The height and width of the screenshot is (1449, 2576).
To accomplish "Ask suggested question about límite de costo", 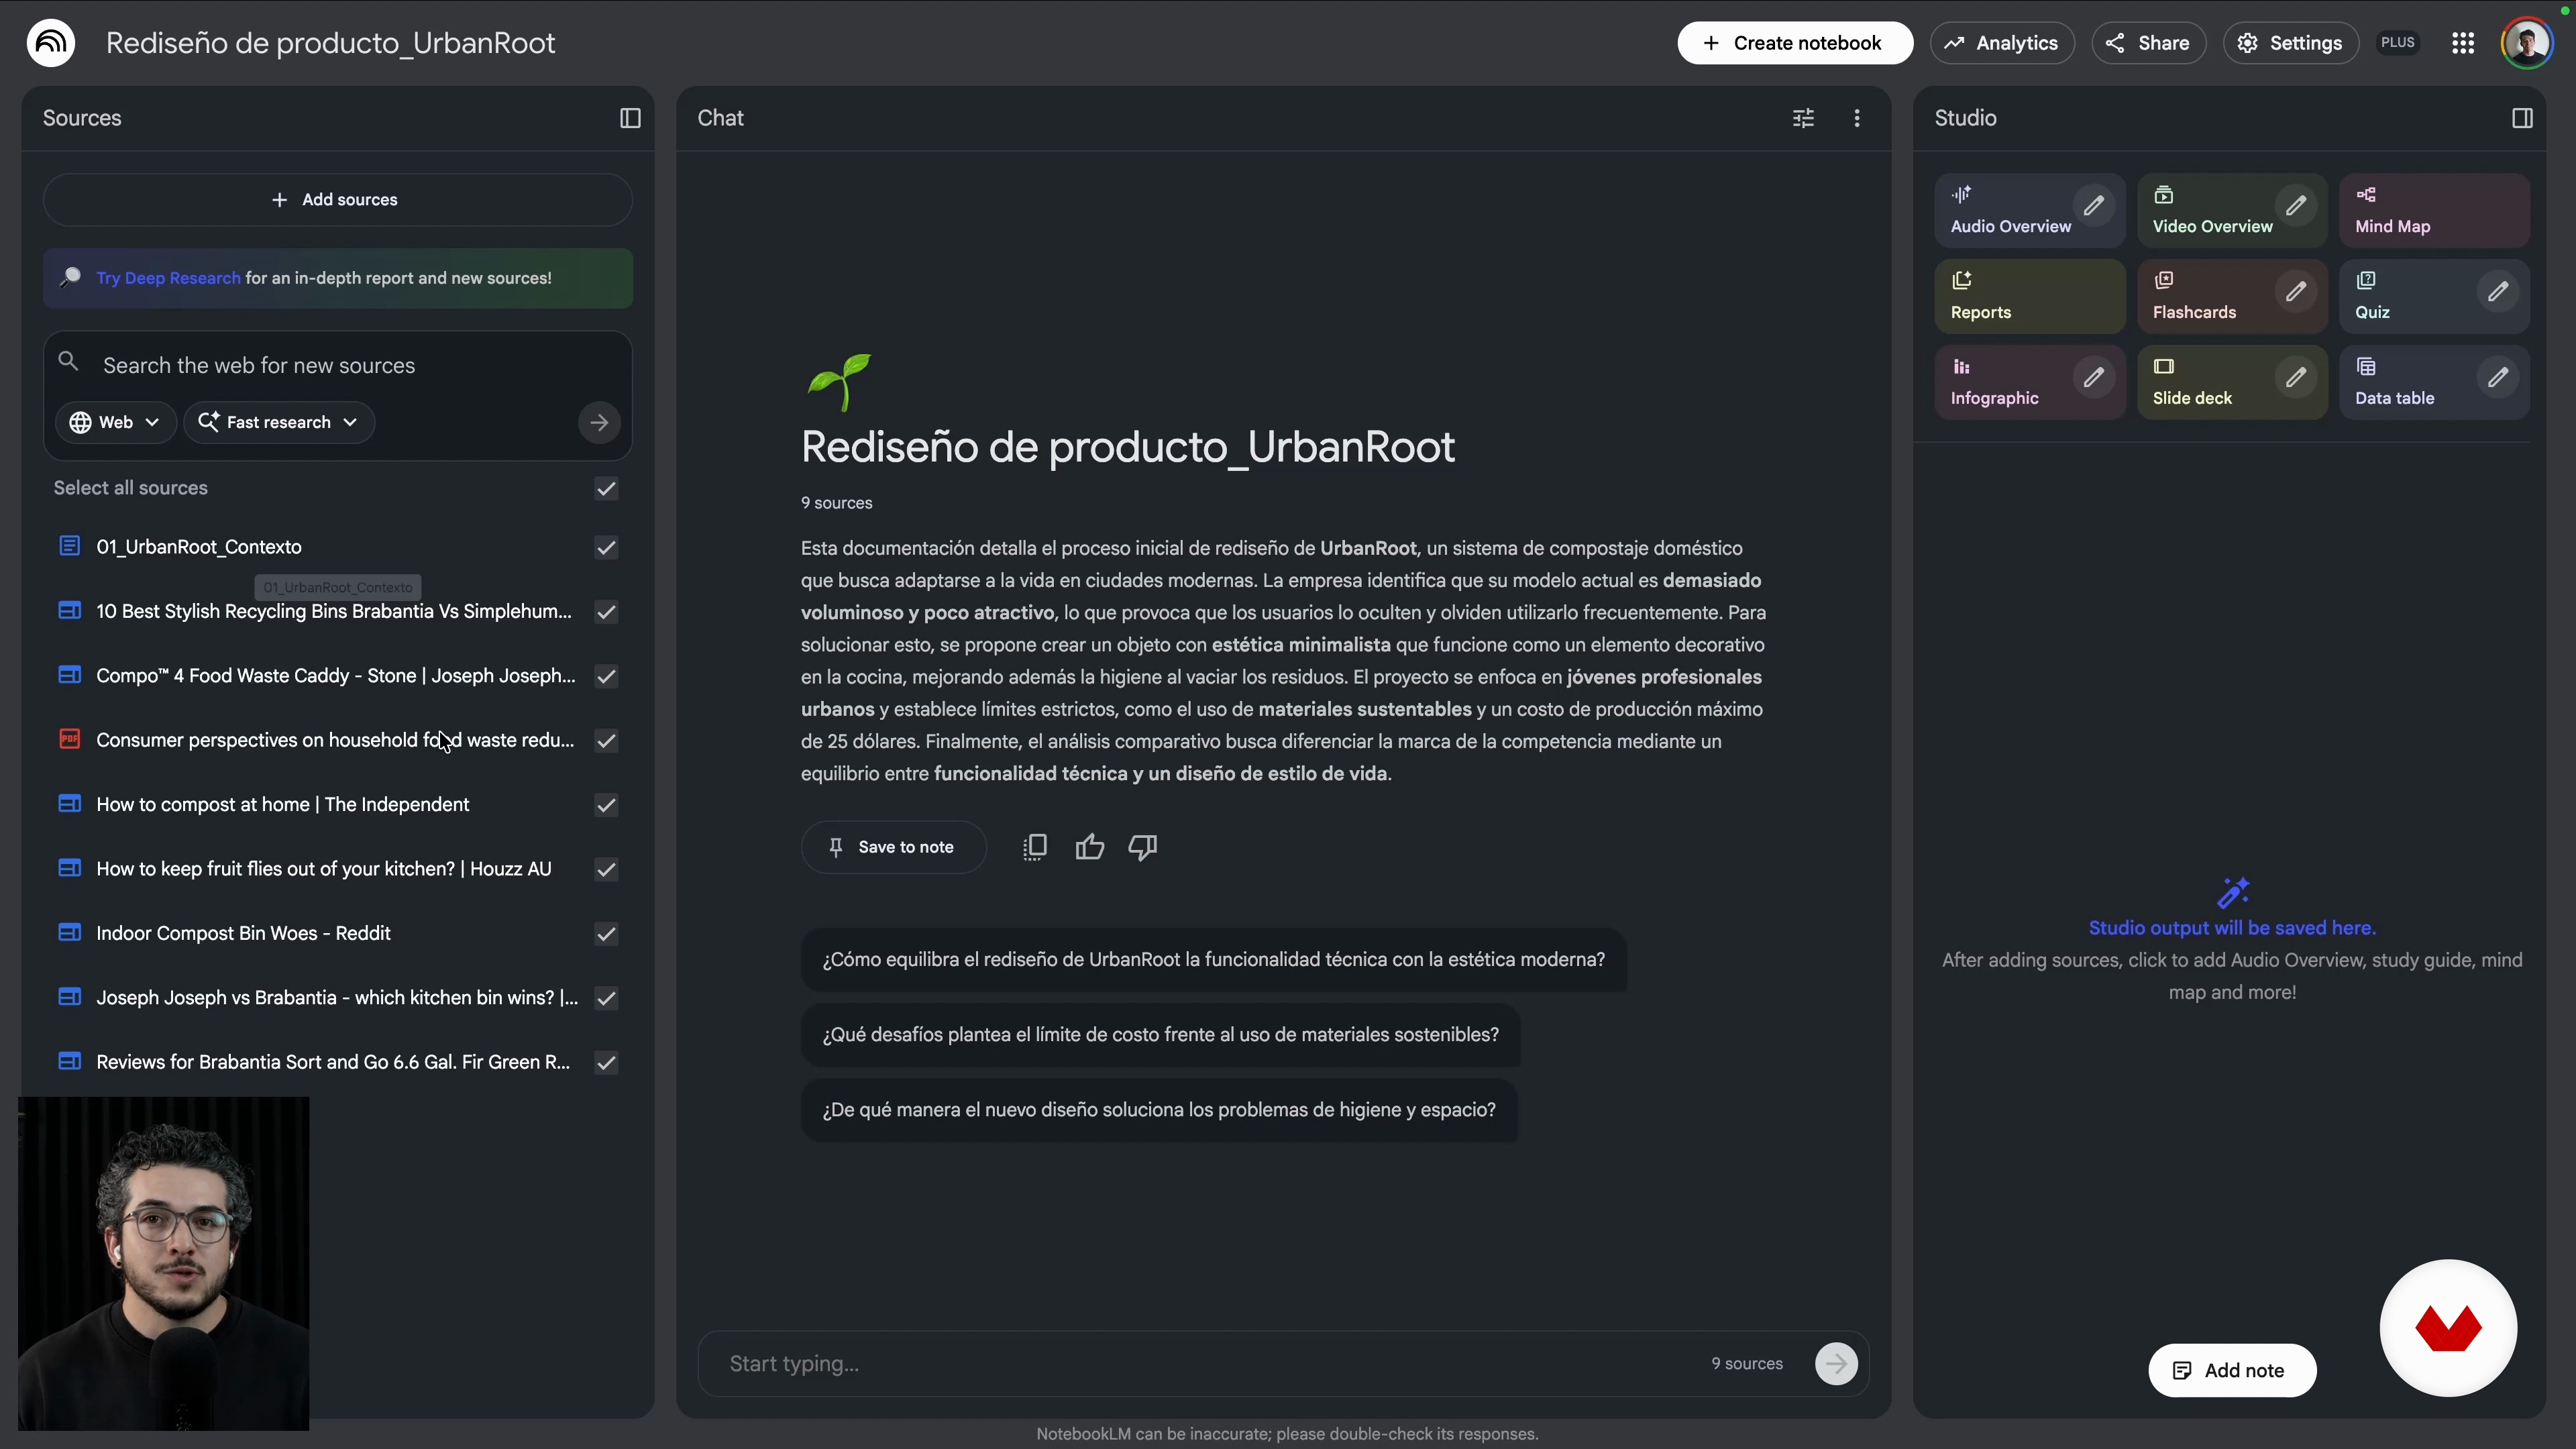I will (1160, 1035).
